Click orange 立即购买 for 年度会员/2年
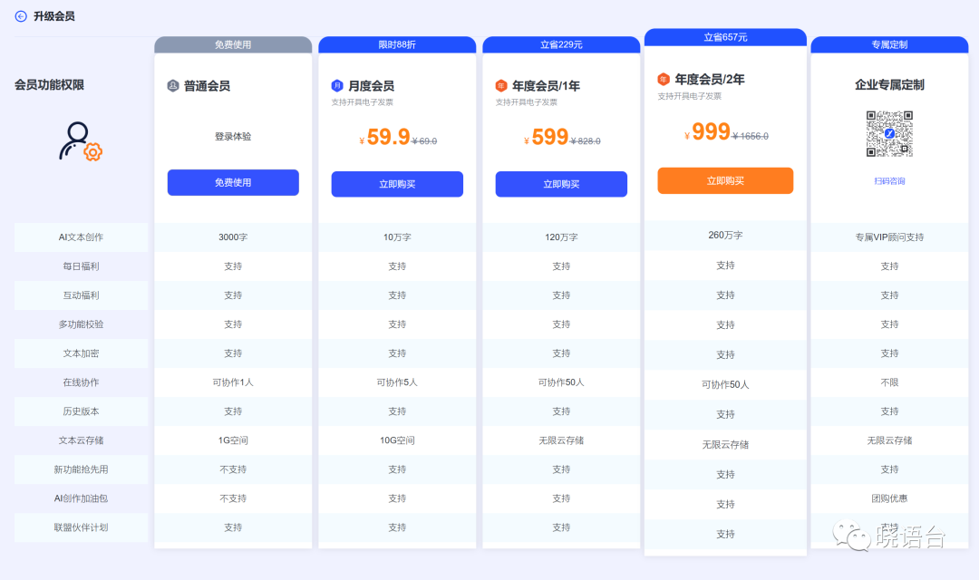979x580 pixels. (724, 180)
